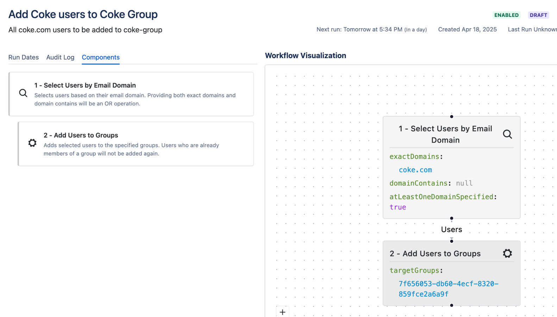Click the coke.com domain value
Viewport: 557px width, 317px height.
click(x=415, y=170)
